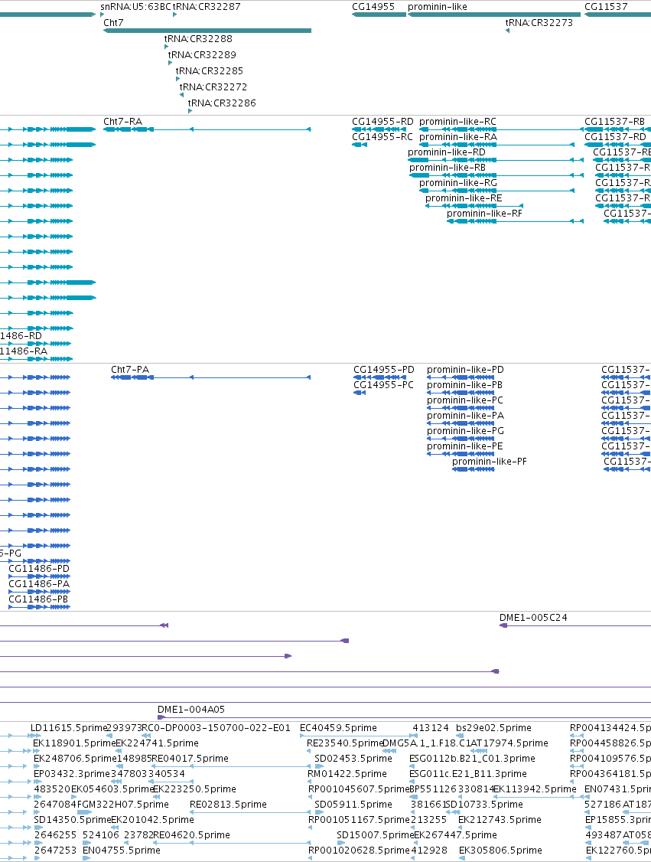Screen dimensions: 651x862
Task: Select the EN04755.5prime EST label
Action: (122, 850)
